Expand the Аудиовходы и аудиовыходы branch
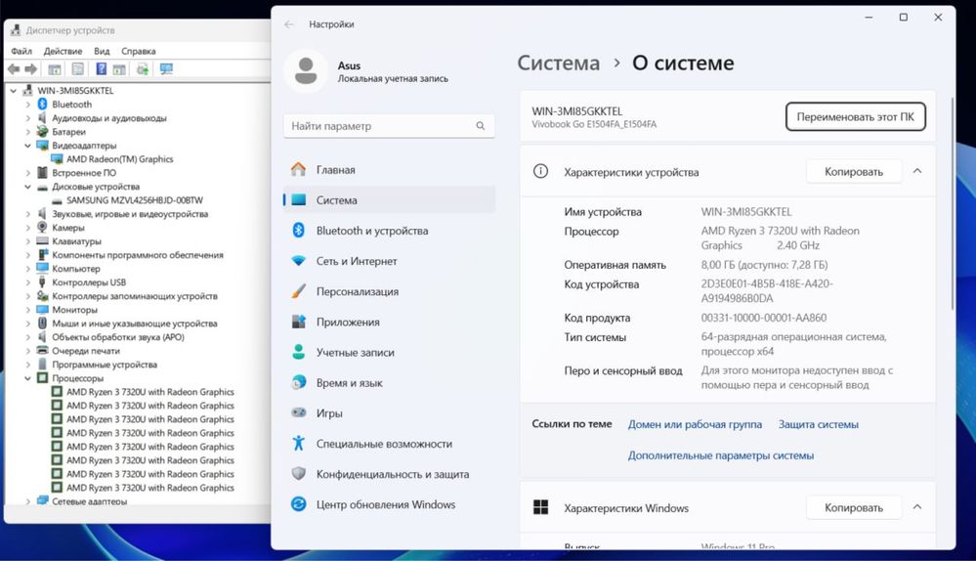The width and height of the screenshot is (976, 561). pyautogui.click(x=27, y=118)
